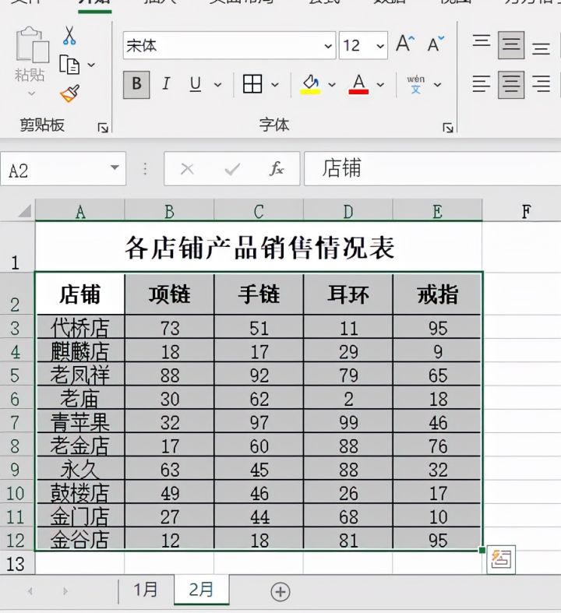Confirm entry with checkmark icon
This screenshot has height=613, width=561.
232,169
